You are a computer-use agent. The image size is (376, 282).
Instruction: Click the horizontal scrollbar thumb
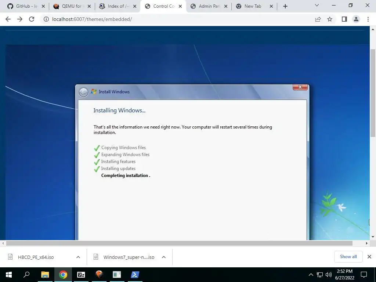[179, 243]
